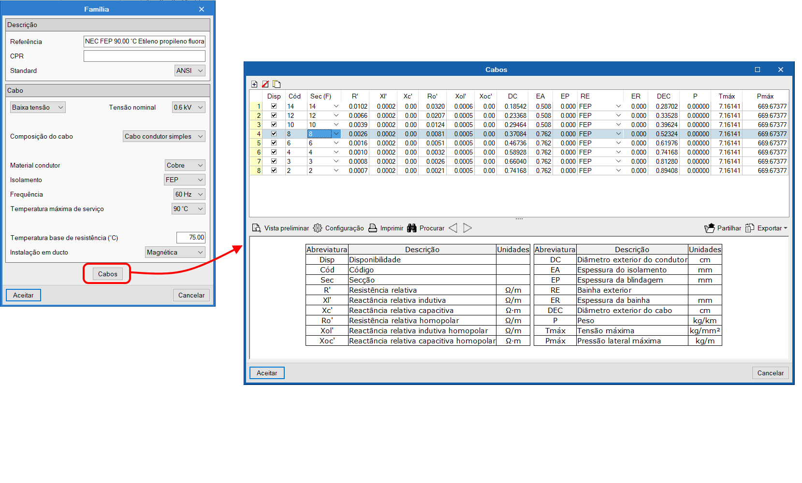Toggle Disp checkbox for cable code 10
Viewport: 802px width, 483px height.
pos(274,125)
